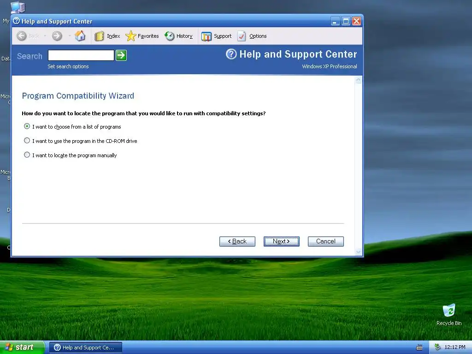Maximize the Help and Support window
Viewport: 472px width, 354px height.
[x=346, y=21]
